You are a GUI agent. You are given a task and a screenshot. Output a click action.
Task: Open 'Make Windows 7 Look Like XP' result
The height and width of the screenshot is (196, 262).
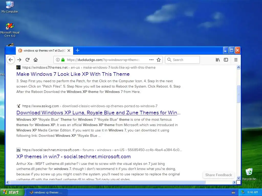[73, 74]
